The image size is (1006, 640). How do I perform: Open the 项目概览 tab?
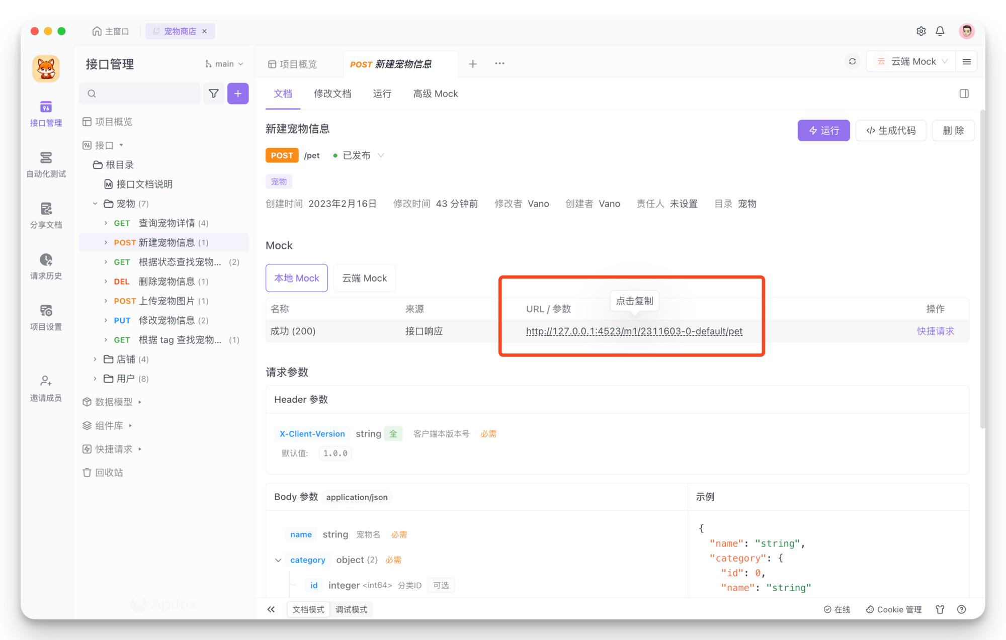point(293,64)
